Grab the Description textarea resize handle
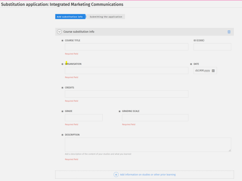This screenshot has width=242, height=181. point(230,150)
